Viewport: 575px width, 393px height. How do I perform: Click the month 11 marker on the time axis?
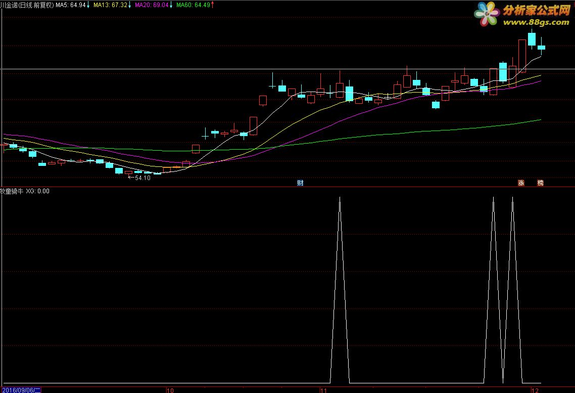(x=323, y=390)
